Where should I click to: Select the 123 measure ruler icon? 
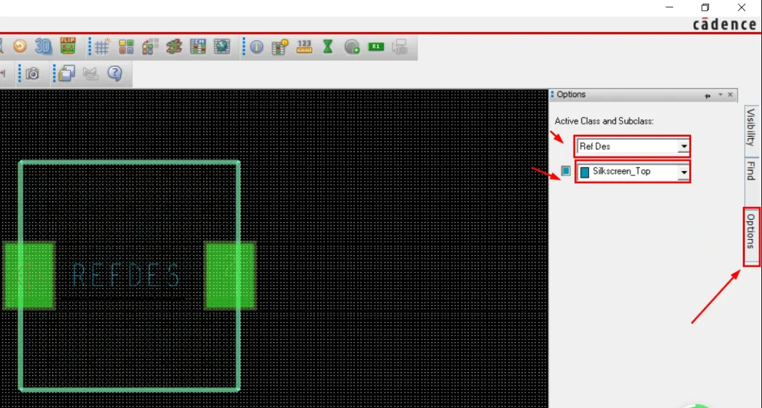point(304,47)
